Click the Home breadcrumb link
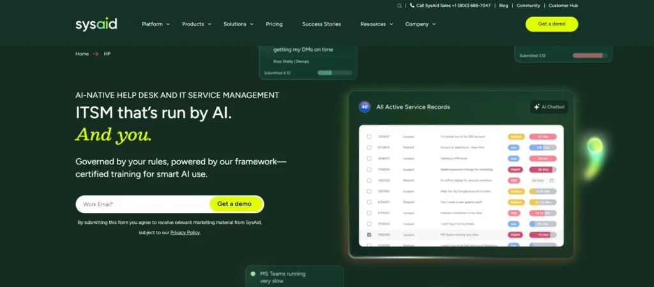 82,54
